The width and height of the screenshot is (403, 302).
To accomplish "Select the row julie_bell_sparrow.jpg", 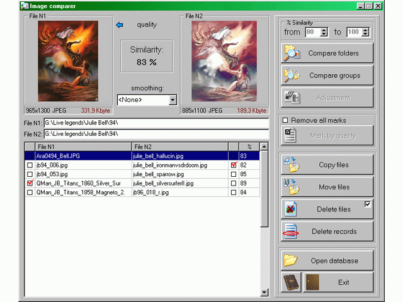I will (x=142, y=174).
